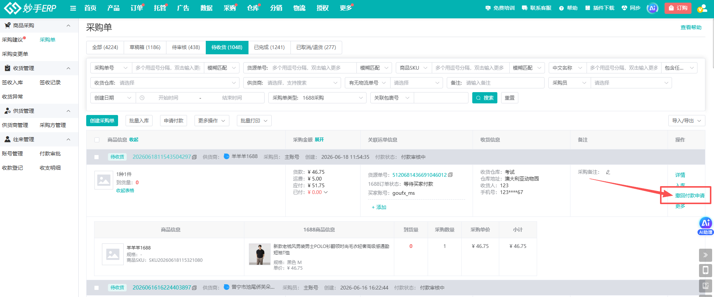Click the 供货管理 sidebar icon

7,111
